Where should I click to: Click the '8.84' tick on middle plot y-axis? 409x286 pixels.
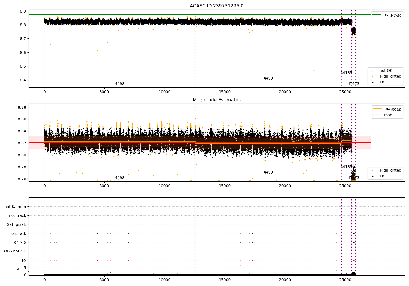point(22,131)
